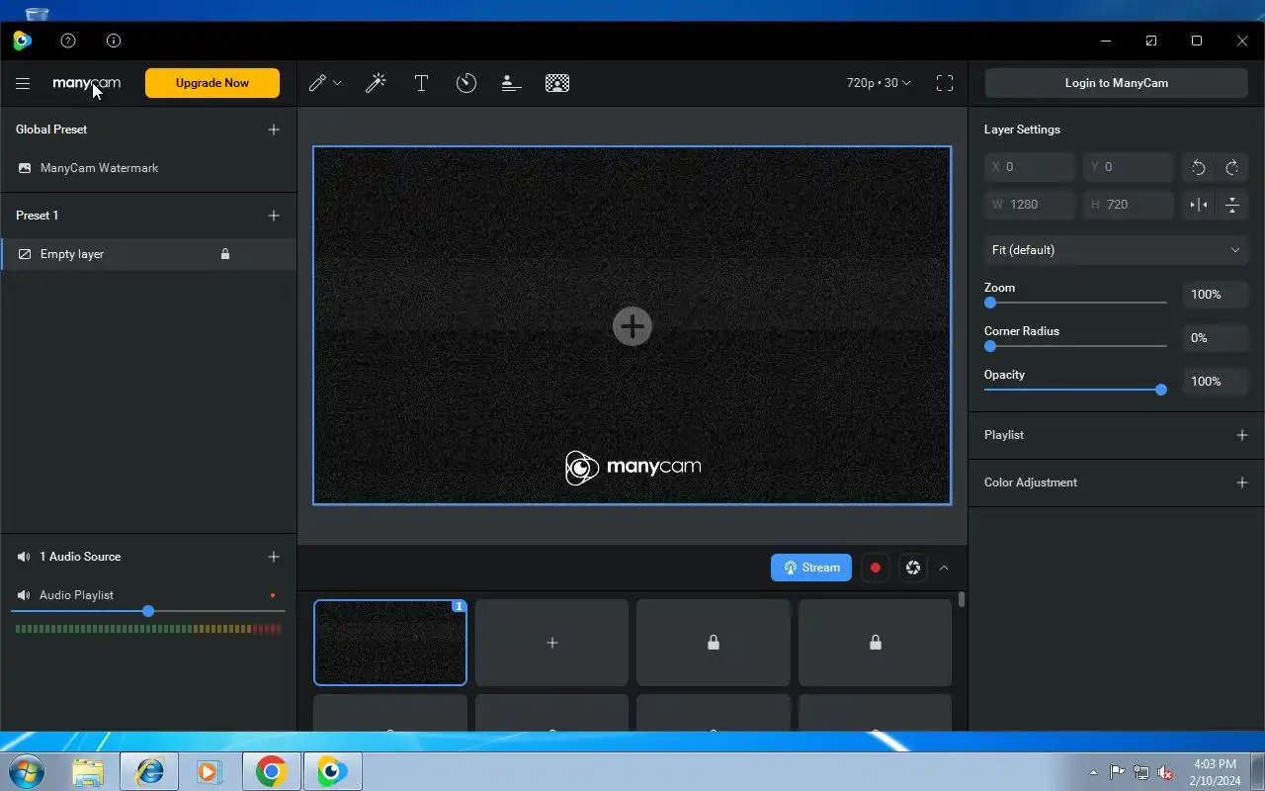
Task: Add a new preset in plus slot
Action: [551, 643]
